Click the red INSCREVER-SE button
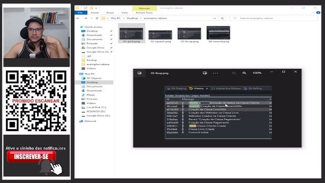 pos(31,157)
